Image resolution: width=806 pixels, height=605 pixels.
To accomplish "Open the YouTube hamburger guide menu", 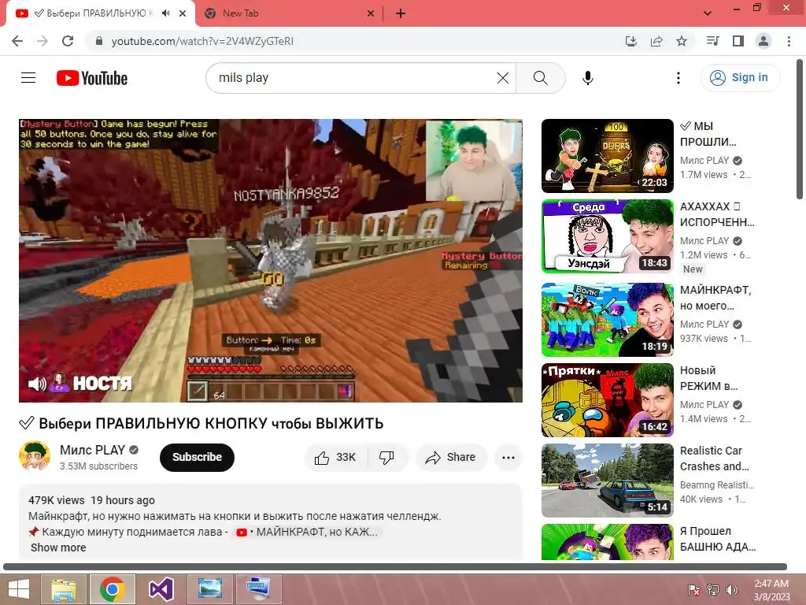I will pos(28,78).
